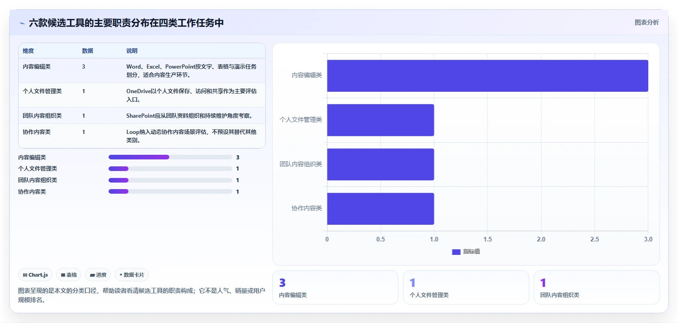Click the 团队内容组织类 bar in the chart

click(x=380, y=165)
